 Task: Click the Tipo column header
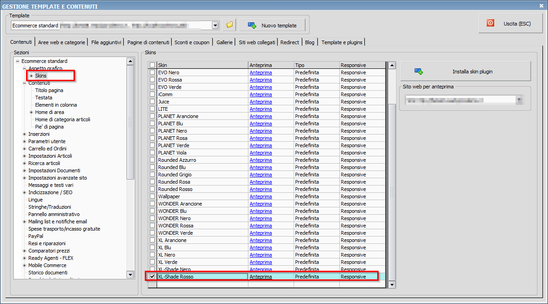pos(316,65)
